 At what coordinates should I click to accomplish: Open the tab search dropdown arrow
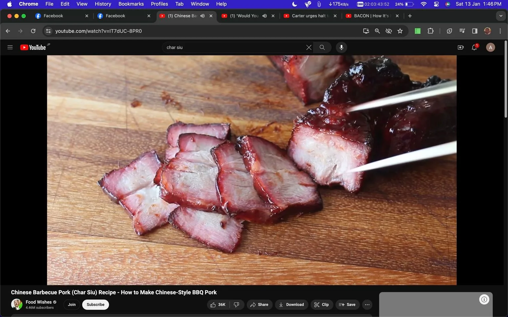[501, 16]
